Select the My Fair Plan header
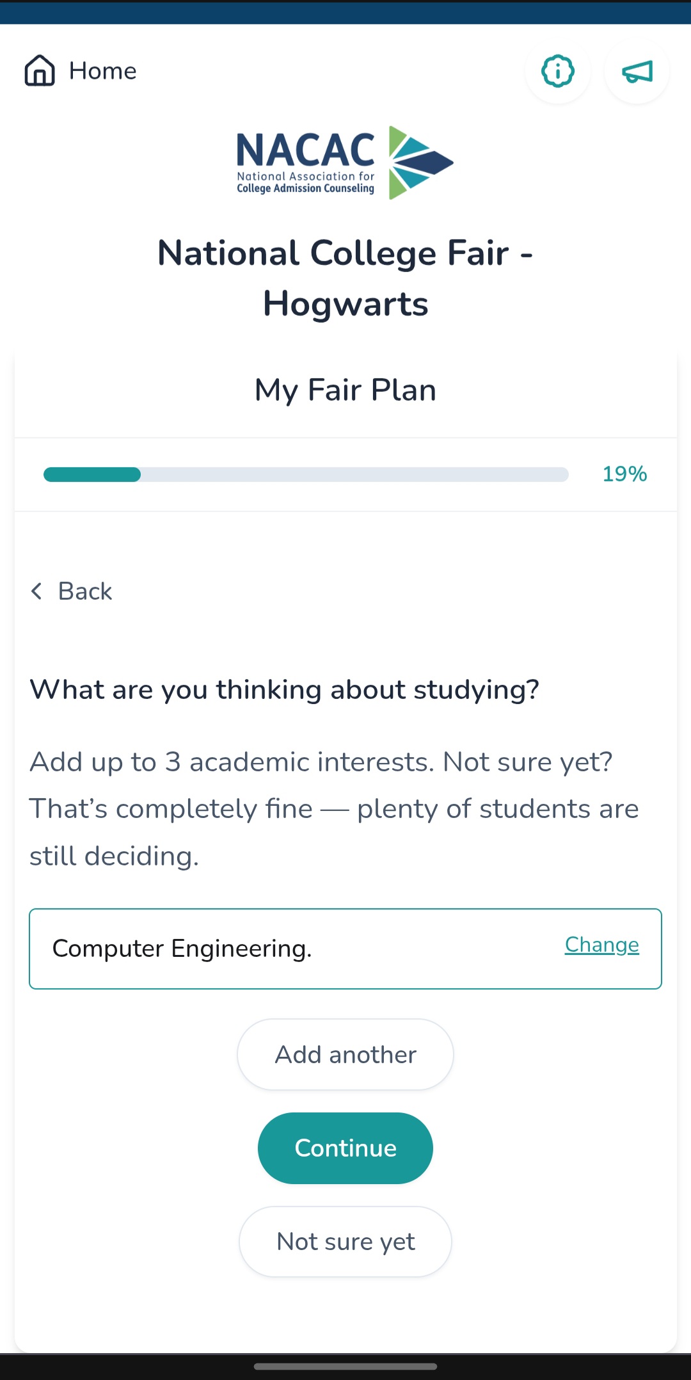The width and height of the screenshot is (691, 1380). 345,390
